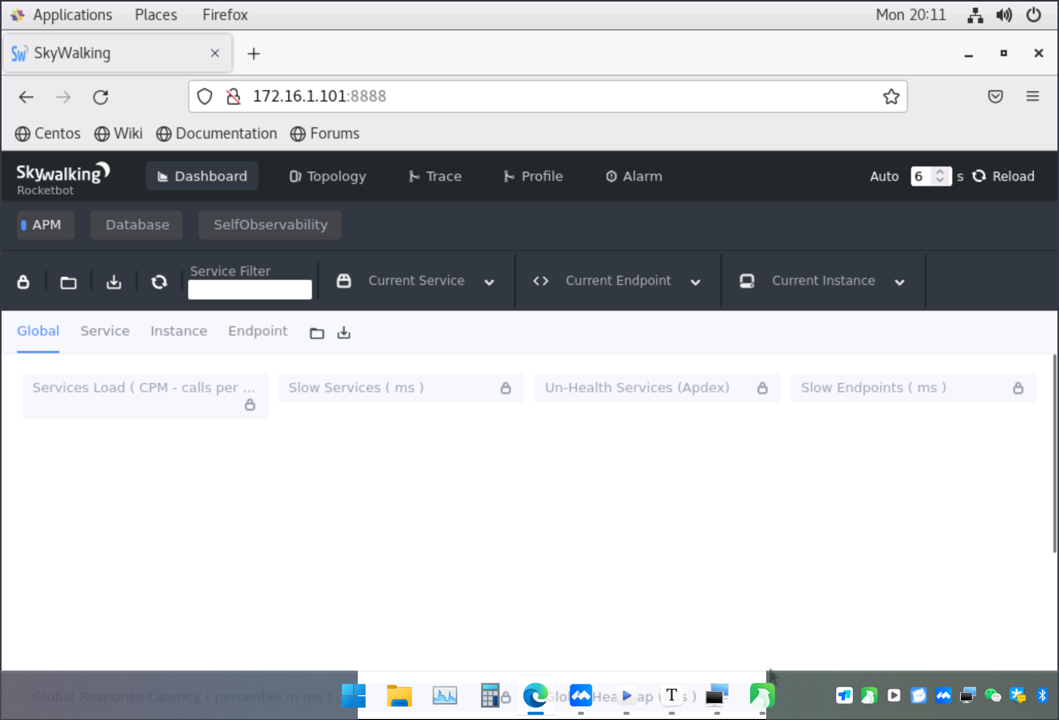
Task: Toggle the lock on Slow Services panel
Action: pyautogui.click(x=506, y=388)
